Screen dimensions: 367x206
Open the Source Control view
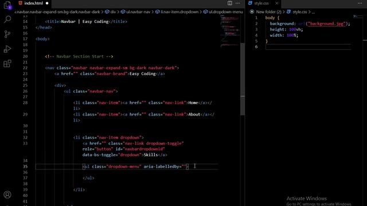pyautogui.click(x=7, y=34)
